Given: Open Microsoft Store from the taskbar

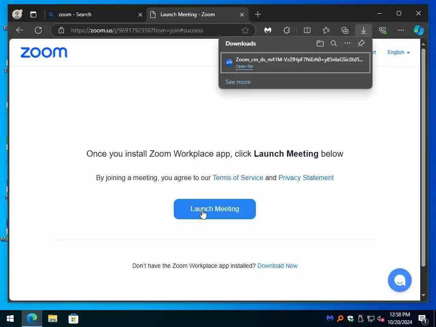Looking at the screenshot, I should tap(73, 318).
